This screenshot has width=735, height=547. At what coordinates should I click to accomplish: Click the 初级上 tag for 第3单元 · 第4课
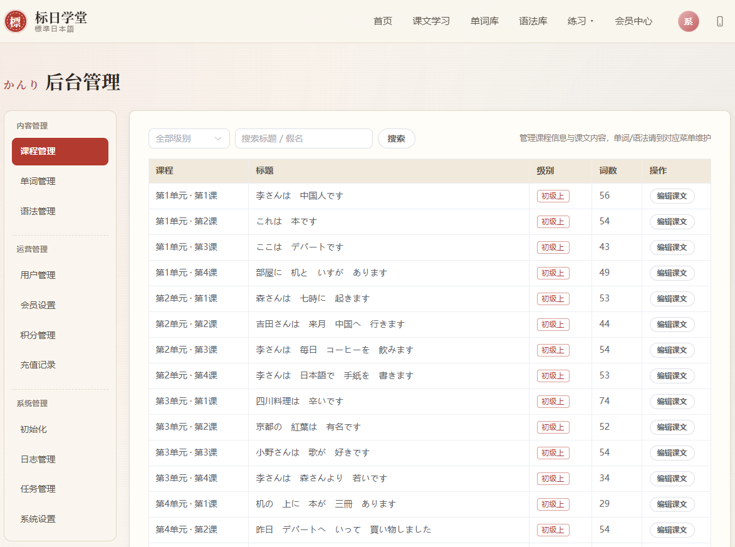pyautogui.click(x=553, y=479)
